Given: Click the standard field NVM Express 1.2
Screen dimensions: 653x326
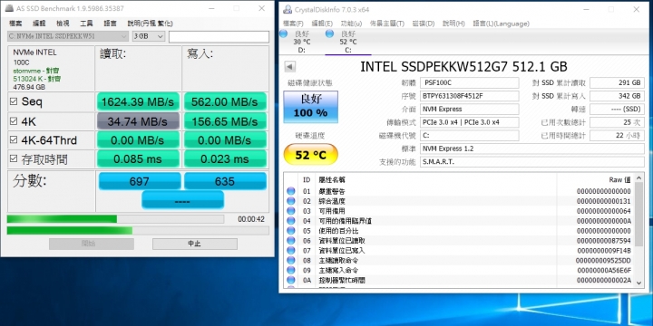Looking at the screenshot, I should coord(531,149).
